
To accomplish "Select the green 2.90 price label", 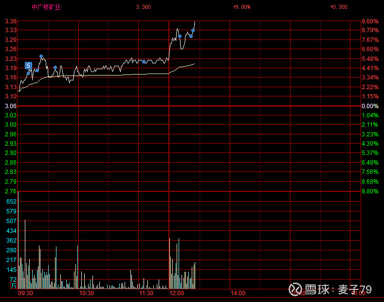I will point(11,153).
